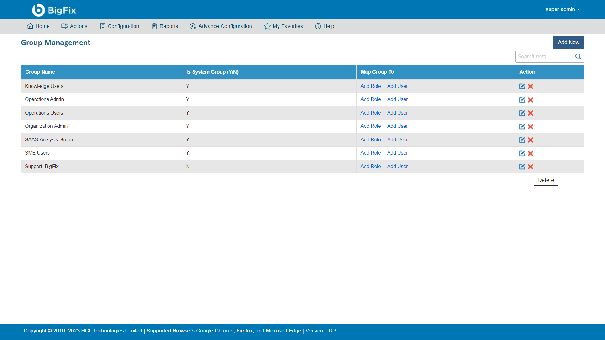Open the Actions menu
605x340 pixels.
click(74, 26)
